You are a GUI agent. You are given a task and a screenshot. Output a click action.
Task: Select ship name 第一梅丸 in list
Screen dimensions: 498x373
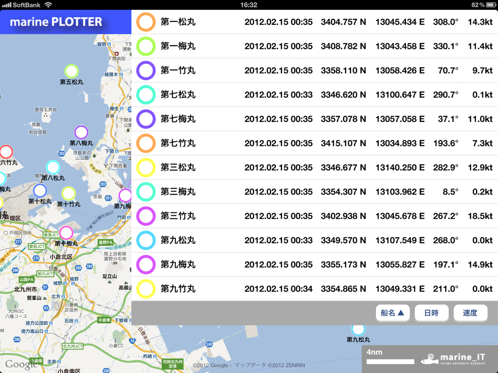coord(178,46)
